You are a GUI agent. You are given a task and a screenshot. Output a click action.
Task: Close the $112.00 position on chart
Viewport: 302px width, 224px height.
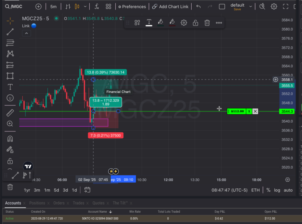pyautogui.click(x=255, y=111)
